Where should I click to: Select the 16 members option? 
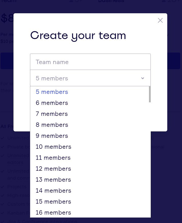[x=53, y=213]
